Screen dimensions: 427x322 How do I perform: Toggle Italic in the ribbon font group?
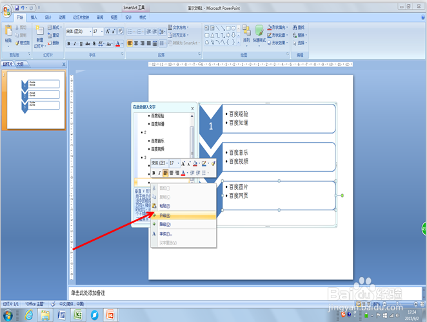click(x=75, y=44)
